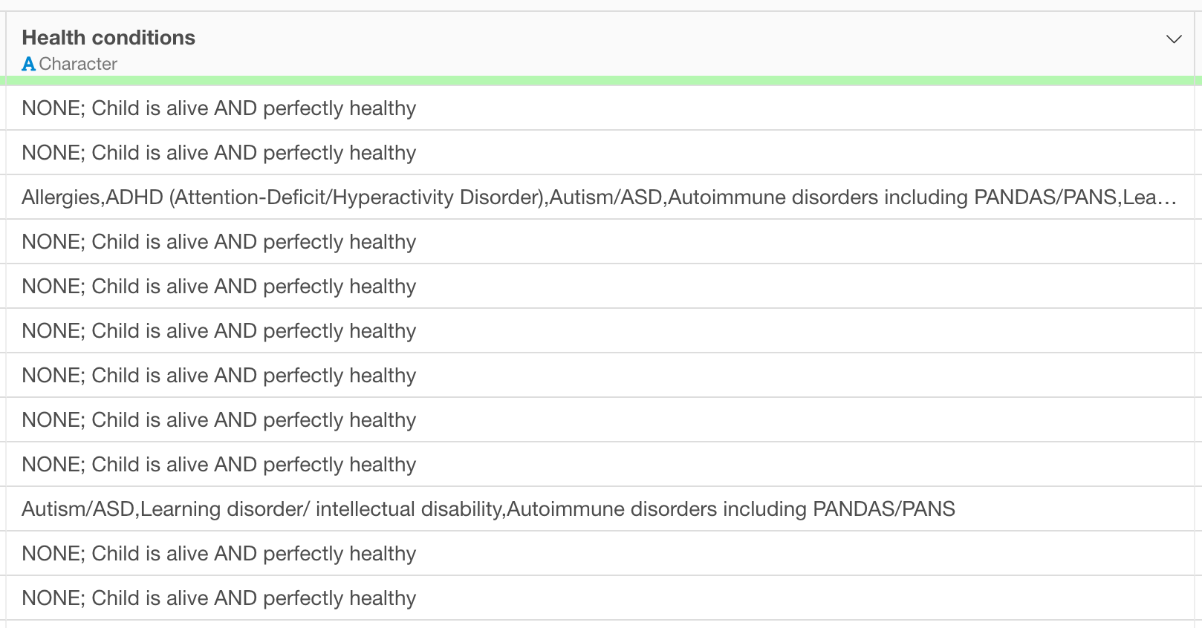
Task: Select the eighth row's NONE healthy cell
Action: [x=600, y=420]
